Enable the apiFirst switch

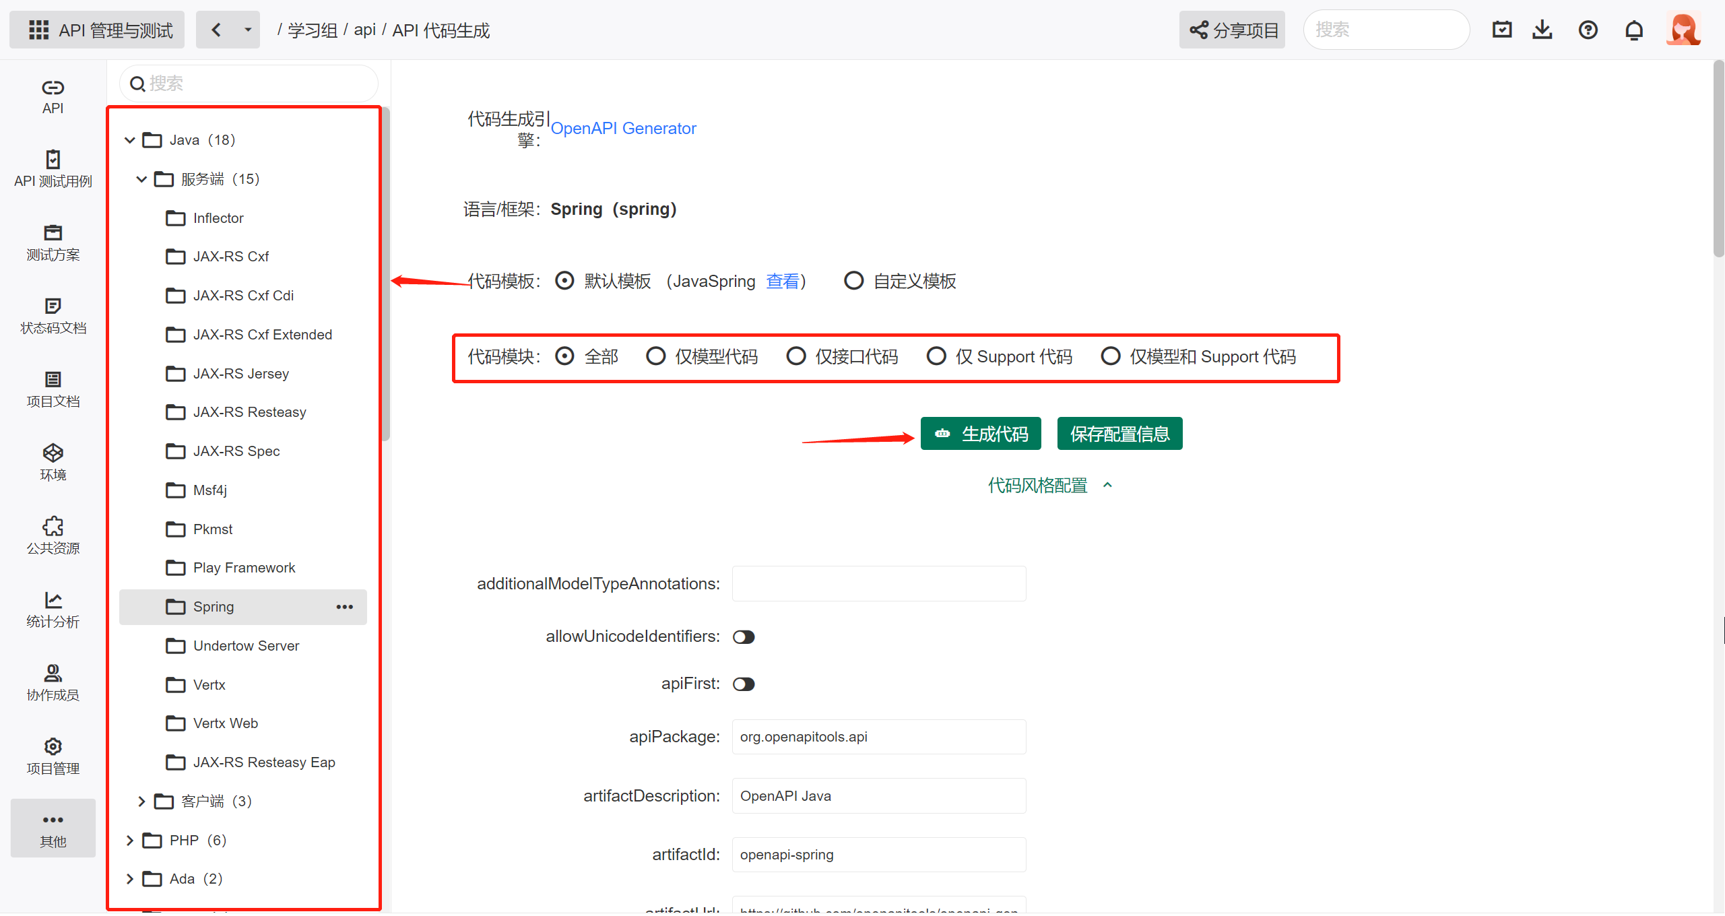[x=744, y=684]
